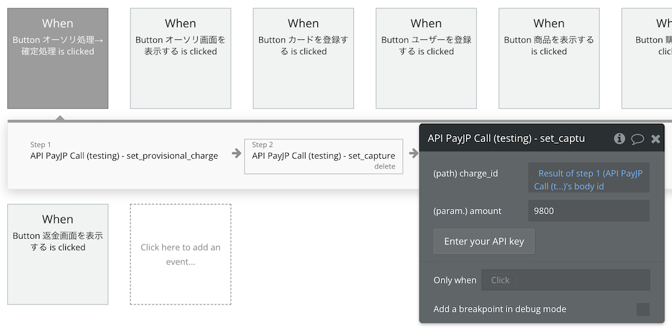The image size is (672, 329).
Task: Close the API PayJP Call properties panel
Action: [x=655, y=139]
